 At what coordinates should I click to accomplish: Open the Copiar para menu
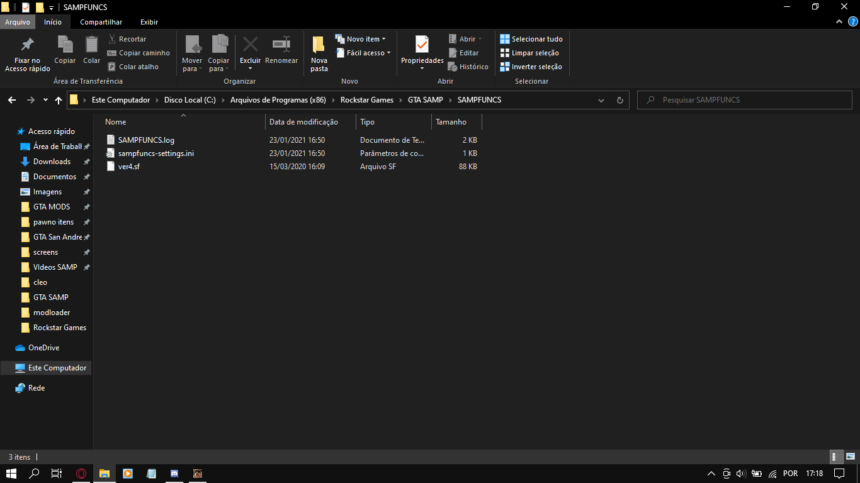pos(218,54)
